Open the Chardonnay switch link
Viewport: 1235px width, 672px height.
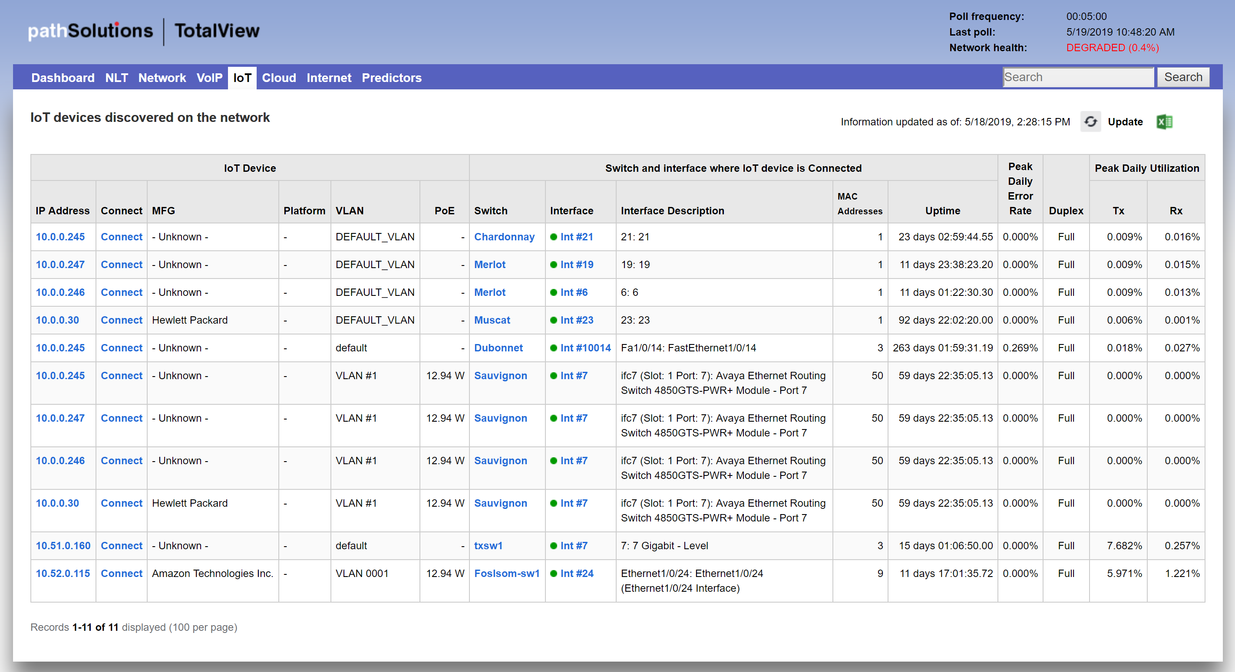[x=504, y=236]
